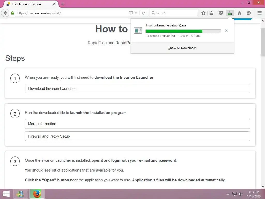Image resolution: width=265 pixels, height=199 pixels.
Task: Click Download Invarion Launcher button
Action: (x=137, y=89)
